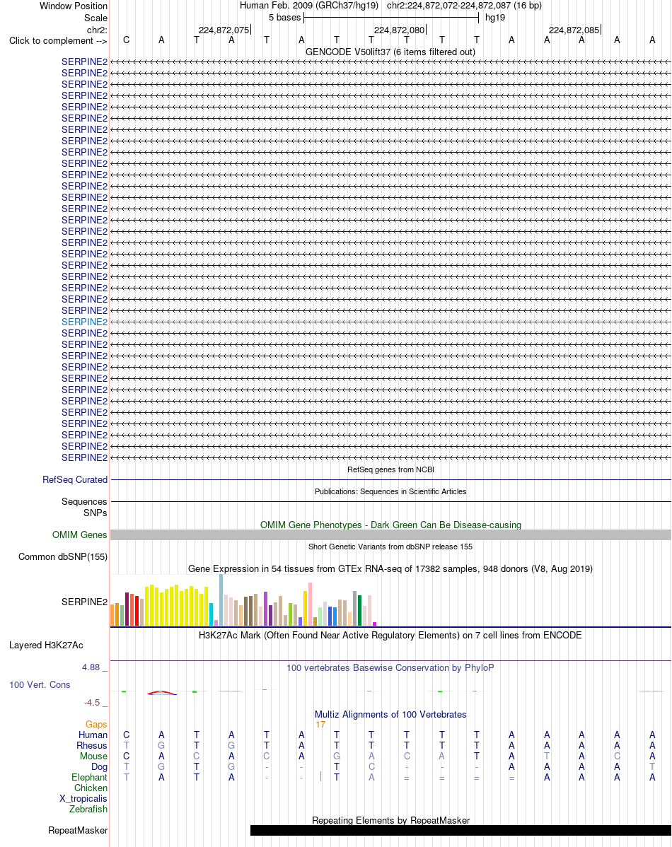Click the RepeatMasker track label
This screenshot has width=672, height=847.
pyautogui.click(x=78, y=830)
